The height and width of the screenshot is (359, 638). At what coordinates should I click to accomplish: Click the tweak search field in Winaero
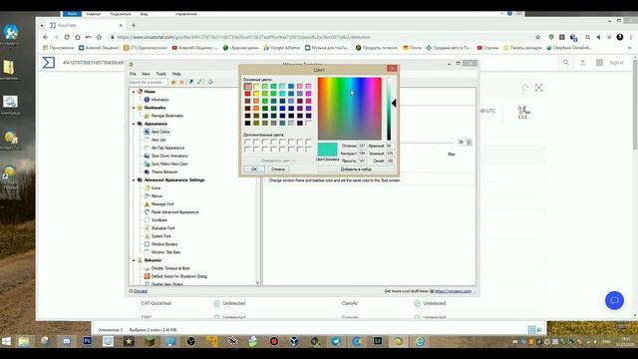click(148, 82)
